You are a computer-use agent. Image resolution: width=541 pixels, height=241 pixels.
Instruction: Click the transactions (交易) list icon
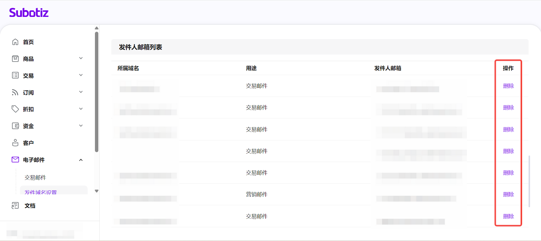(15, 75)
